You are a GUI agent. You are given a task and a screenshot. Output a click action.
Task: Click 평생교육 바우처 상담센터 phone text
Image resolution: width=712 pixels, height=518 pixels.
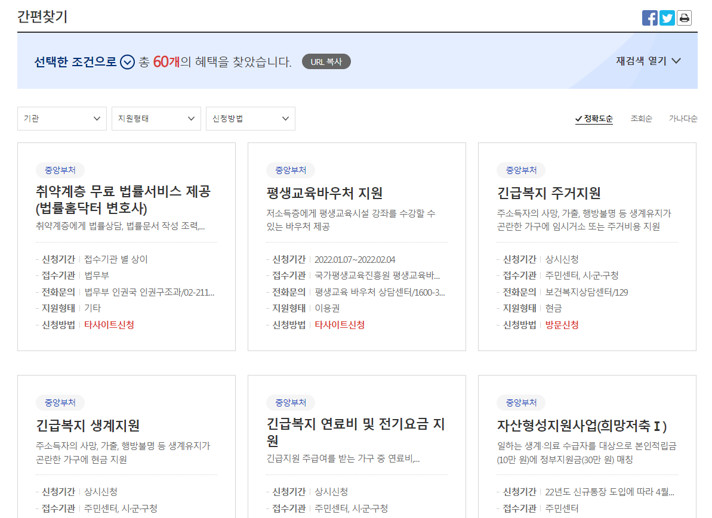380,292
